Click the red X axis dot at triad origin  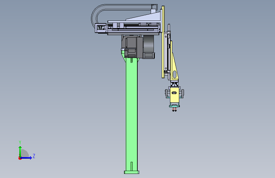[20, 158]
